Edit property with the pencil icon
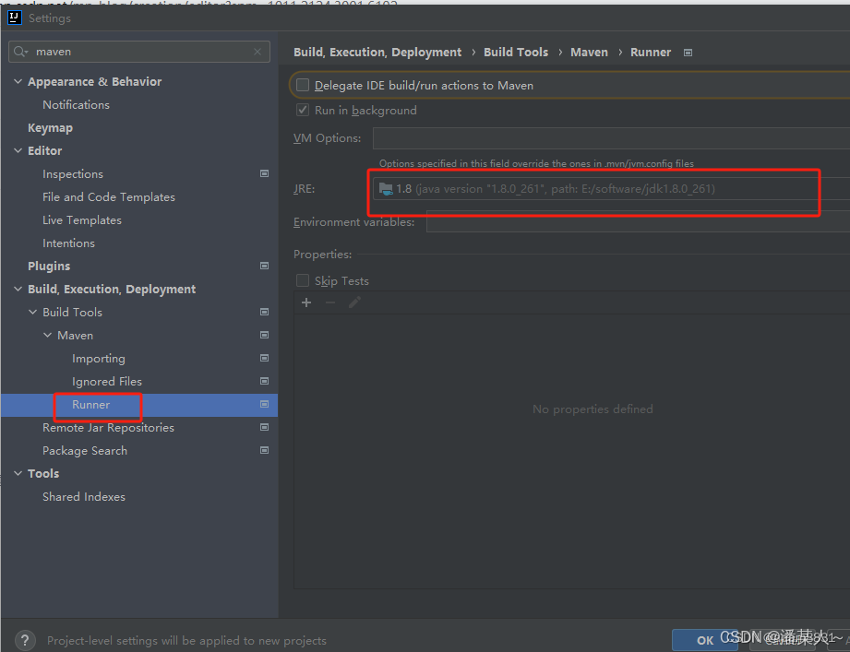The width and height of the screenshot is (850, 652). point(354,302)
